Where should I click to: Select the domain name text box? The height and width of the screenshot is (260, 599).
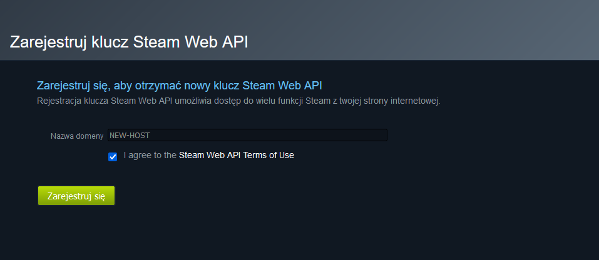247,135
